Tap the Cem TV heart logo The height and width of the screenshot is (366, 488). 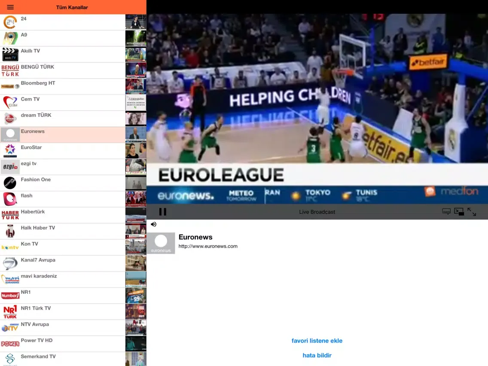10,102
